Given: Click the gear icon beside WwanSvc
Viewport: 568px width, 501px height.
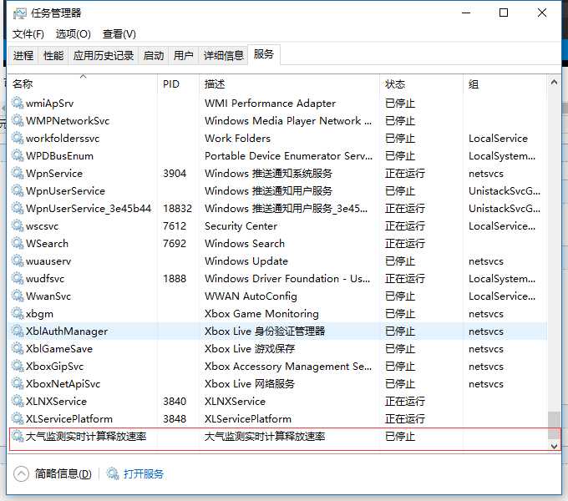Looking at the screenshot, I should [18, 296].
